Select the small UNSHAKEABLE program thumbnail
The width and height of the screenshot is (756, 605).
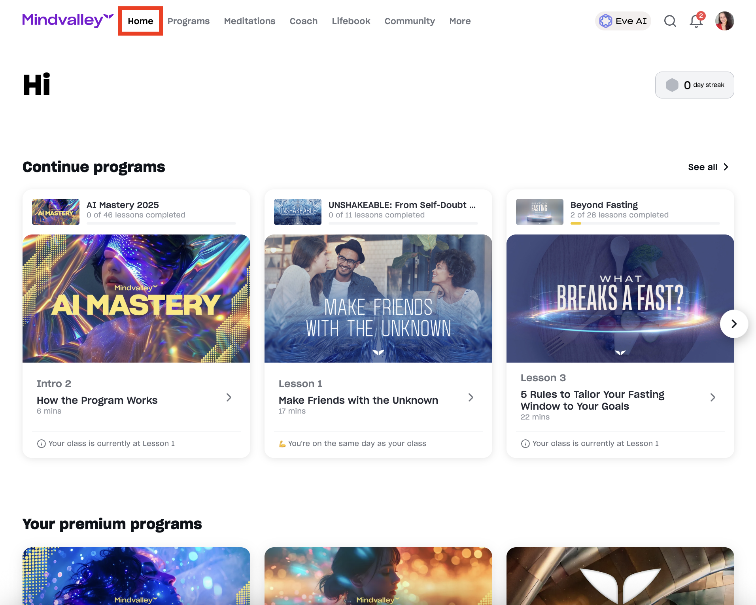coord(297,212)
